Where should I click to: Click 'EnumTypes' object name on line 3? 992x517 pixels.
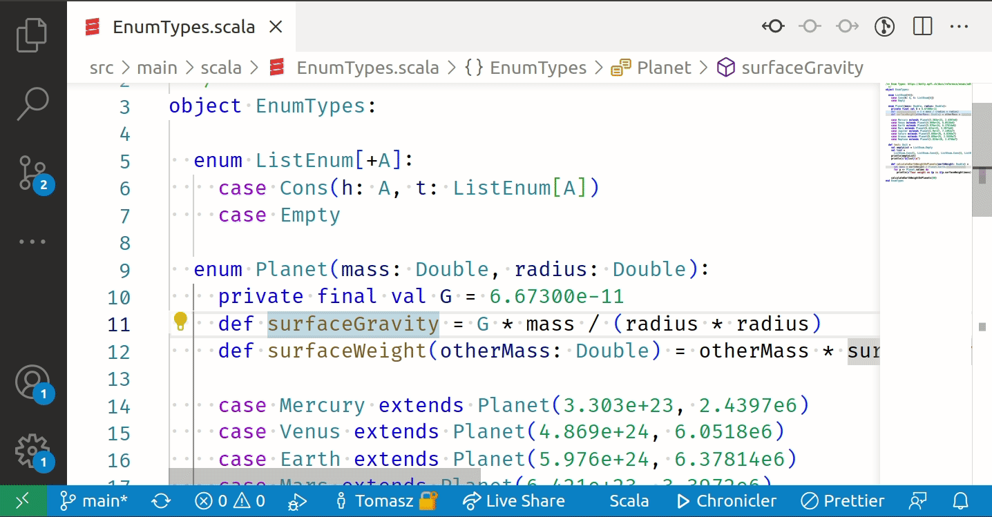click(310, 106)
